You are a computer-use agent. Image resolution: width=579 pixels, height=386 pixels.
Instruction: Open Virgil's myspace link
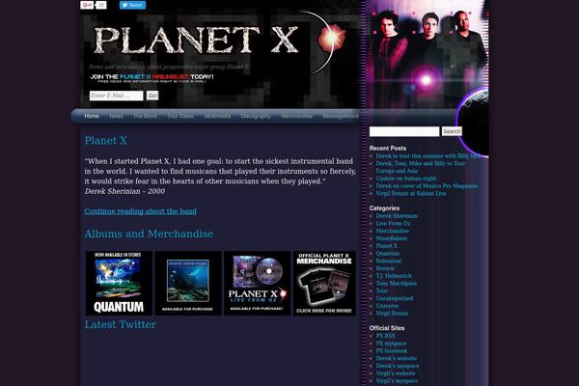pyautogui.click(x=397, y=381)
